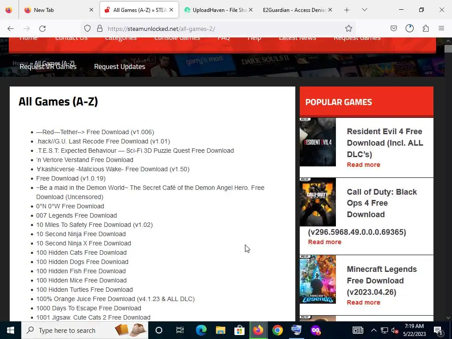
Task: Open 007 Legends Free Download link
Action: tap(76, 215)
